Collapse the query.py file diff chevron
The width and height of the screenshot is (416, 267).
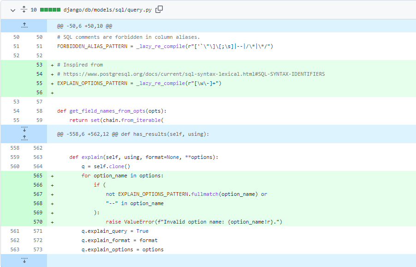[12, 9]
